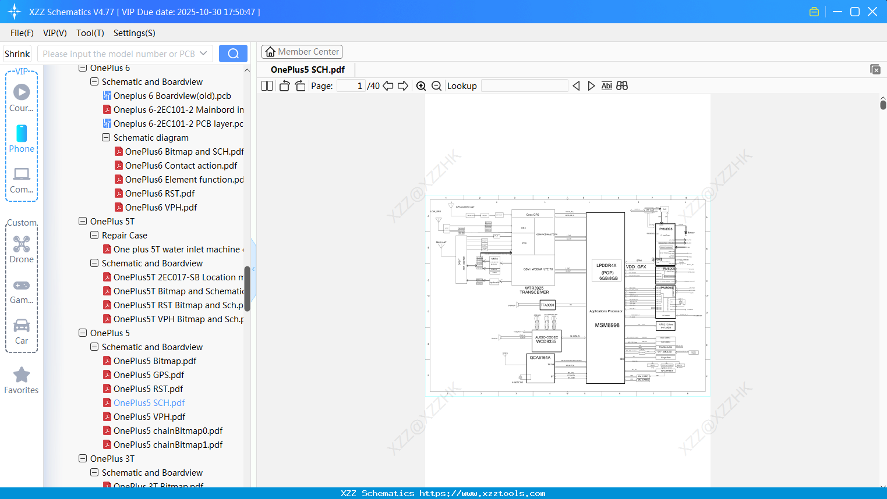887x499 pixels.
Task: Open the Drone category
Action: 22,249
